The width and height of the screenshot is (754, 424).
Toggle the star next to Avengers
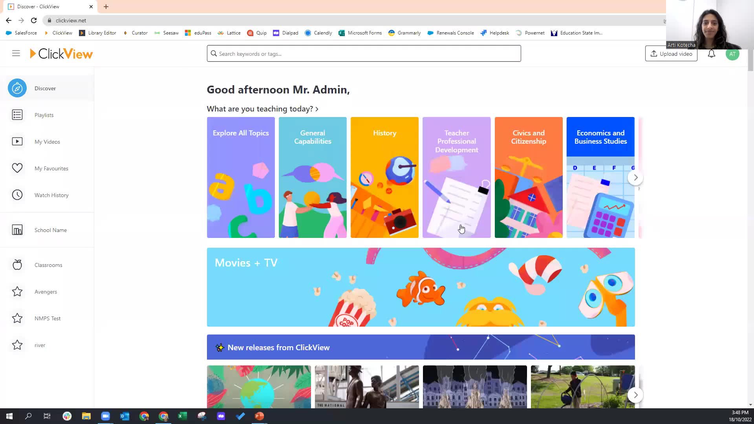point(17,291)
